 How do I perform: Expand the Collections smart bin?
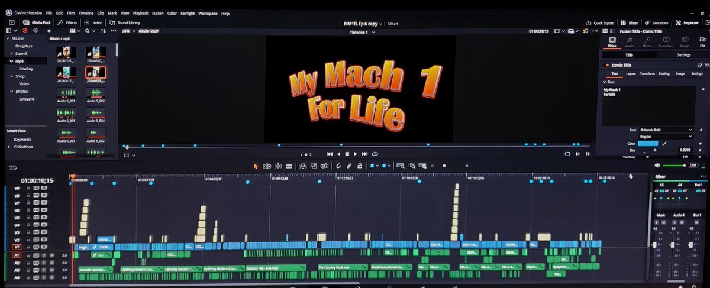click(8, 147)
